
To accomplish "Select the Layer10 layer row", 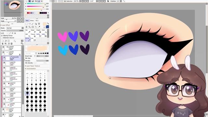I will click(x=12, y=95).
